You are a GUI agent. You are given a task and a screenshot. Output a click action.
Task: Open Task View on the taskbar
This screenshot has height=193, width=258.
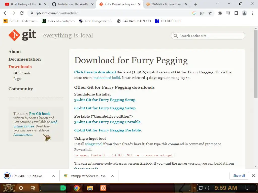(x=33, y=188)
